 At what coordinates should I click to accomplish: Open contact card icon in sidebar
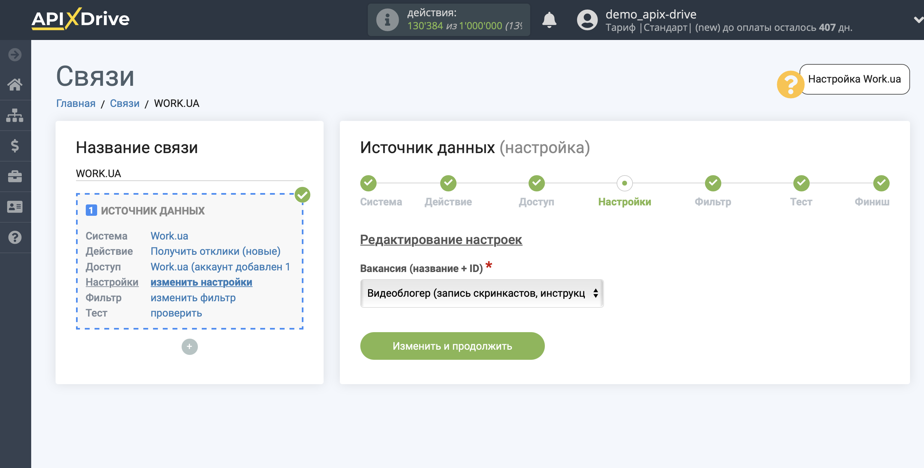(15, 207)
